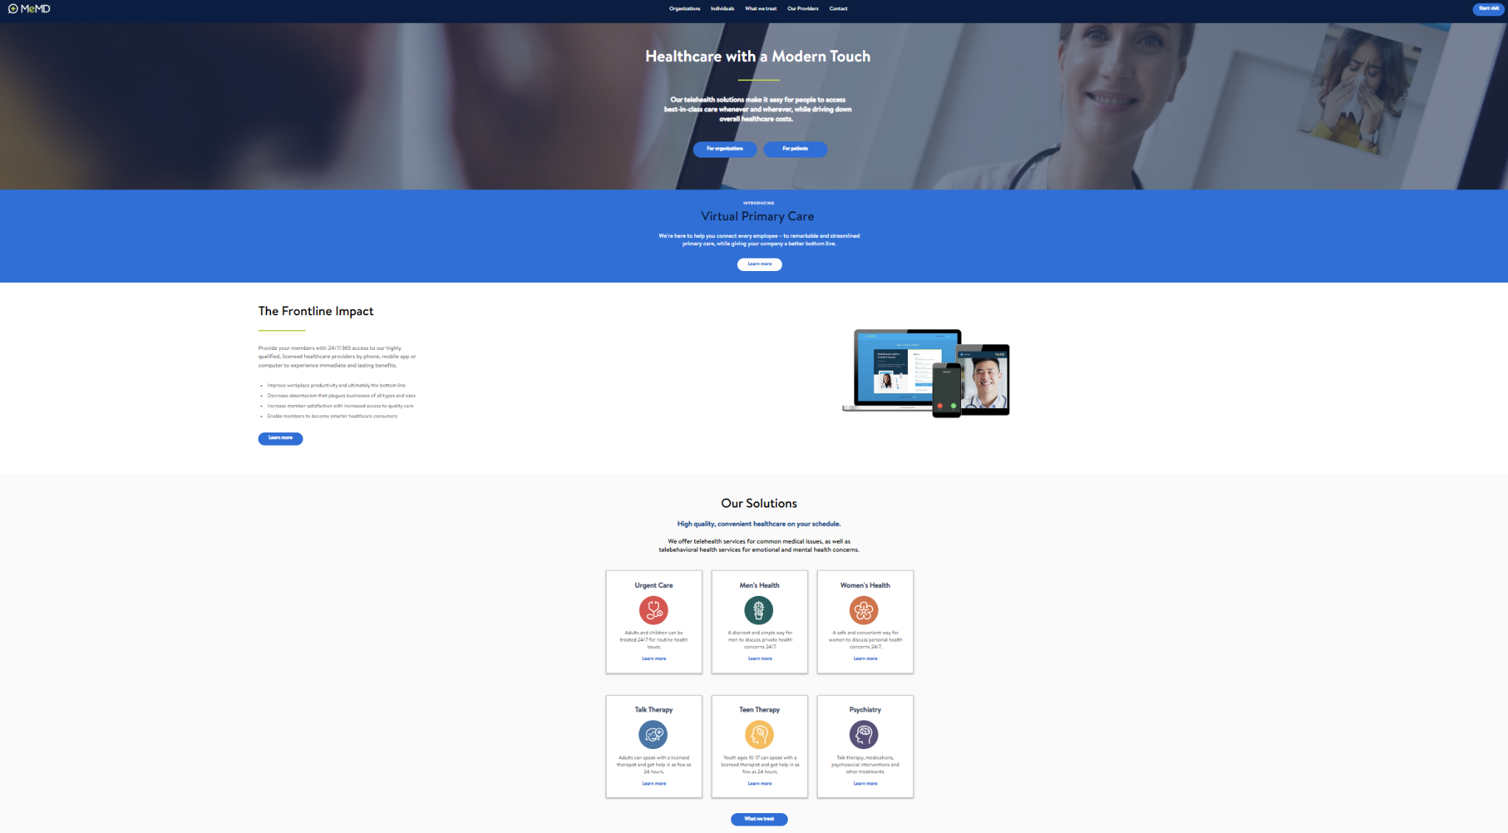Click the What we treat bottom button
Image resolution: width=1508 pixels, height=833 pixels.
click(760, 819)
